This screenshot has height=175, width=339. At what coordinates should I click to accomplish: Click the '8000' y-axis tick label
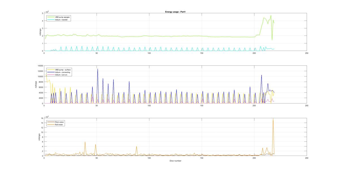click(x=40, y=82)
